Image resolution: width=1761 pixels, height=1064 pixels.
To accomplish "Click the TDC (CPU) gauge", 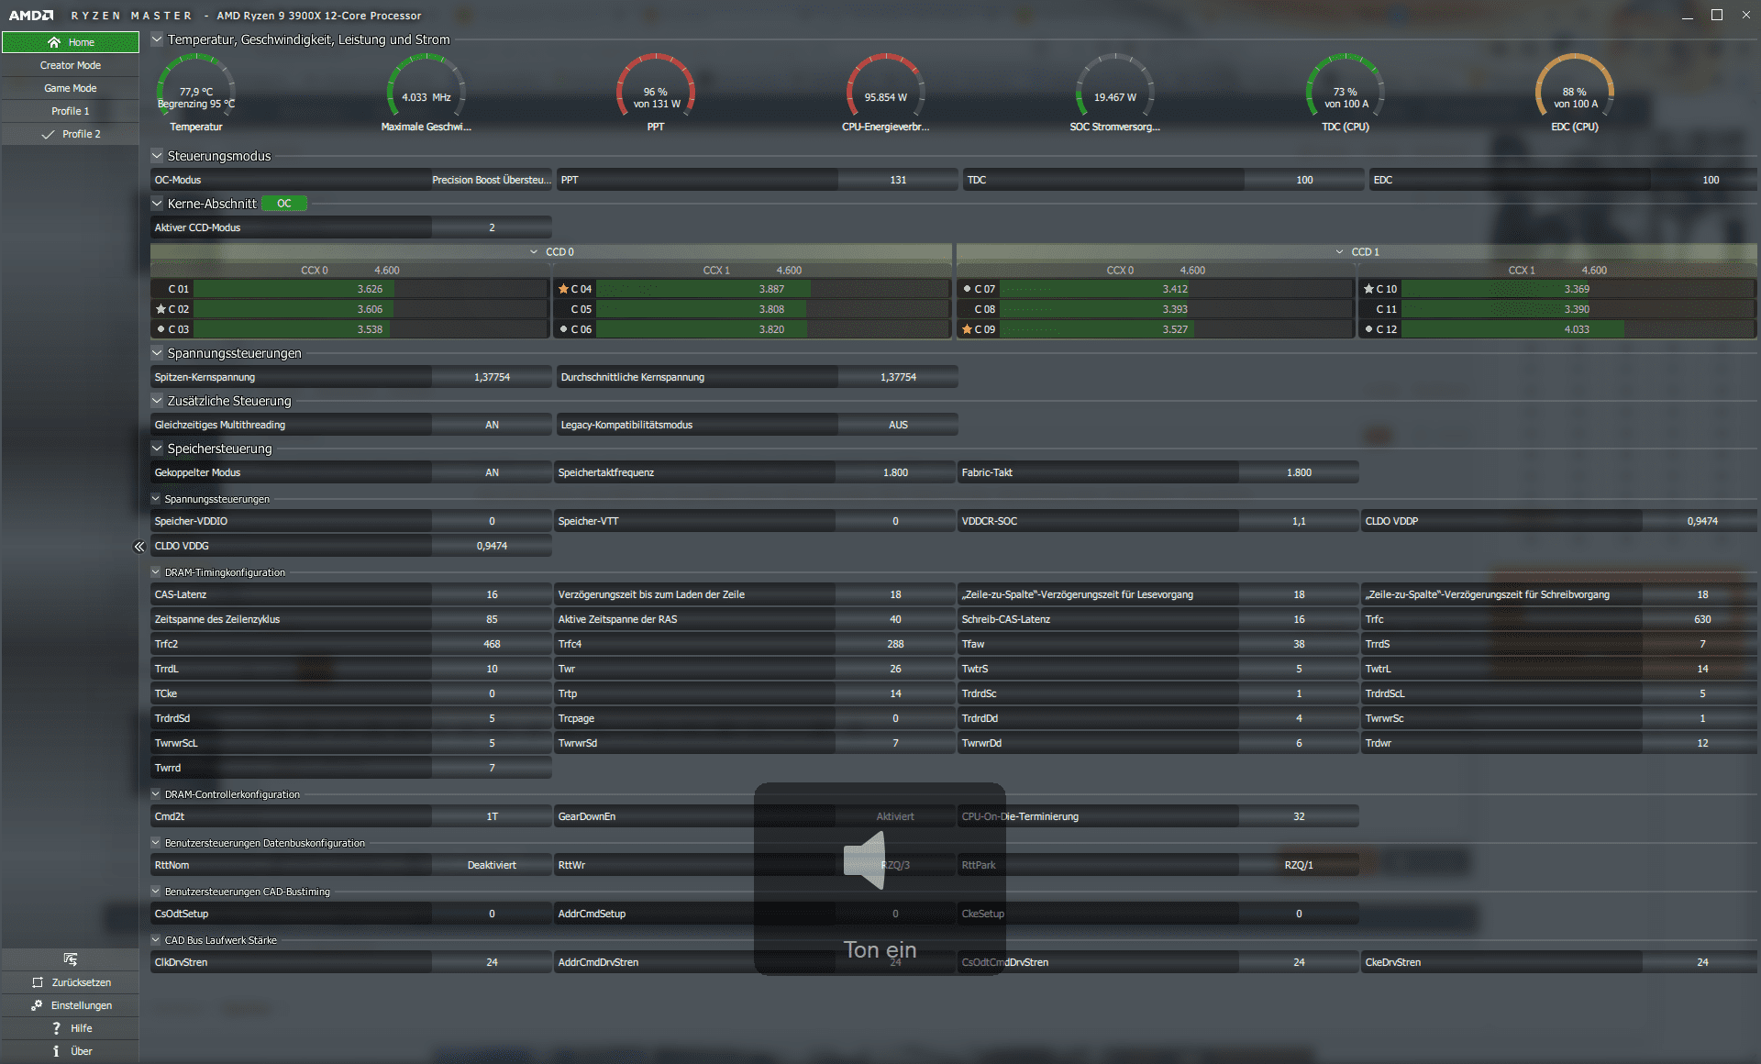I will pyautogui.click(x=1346, y=92).
